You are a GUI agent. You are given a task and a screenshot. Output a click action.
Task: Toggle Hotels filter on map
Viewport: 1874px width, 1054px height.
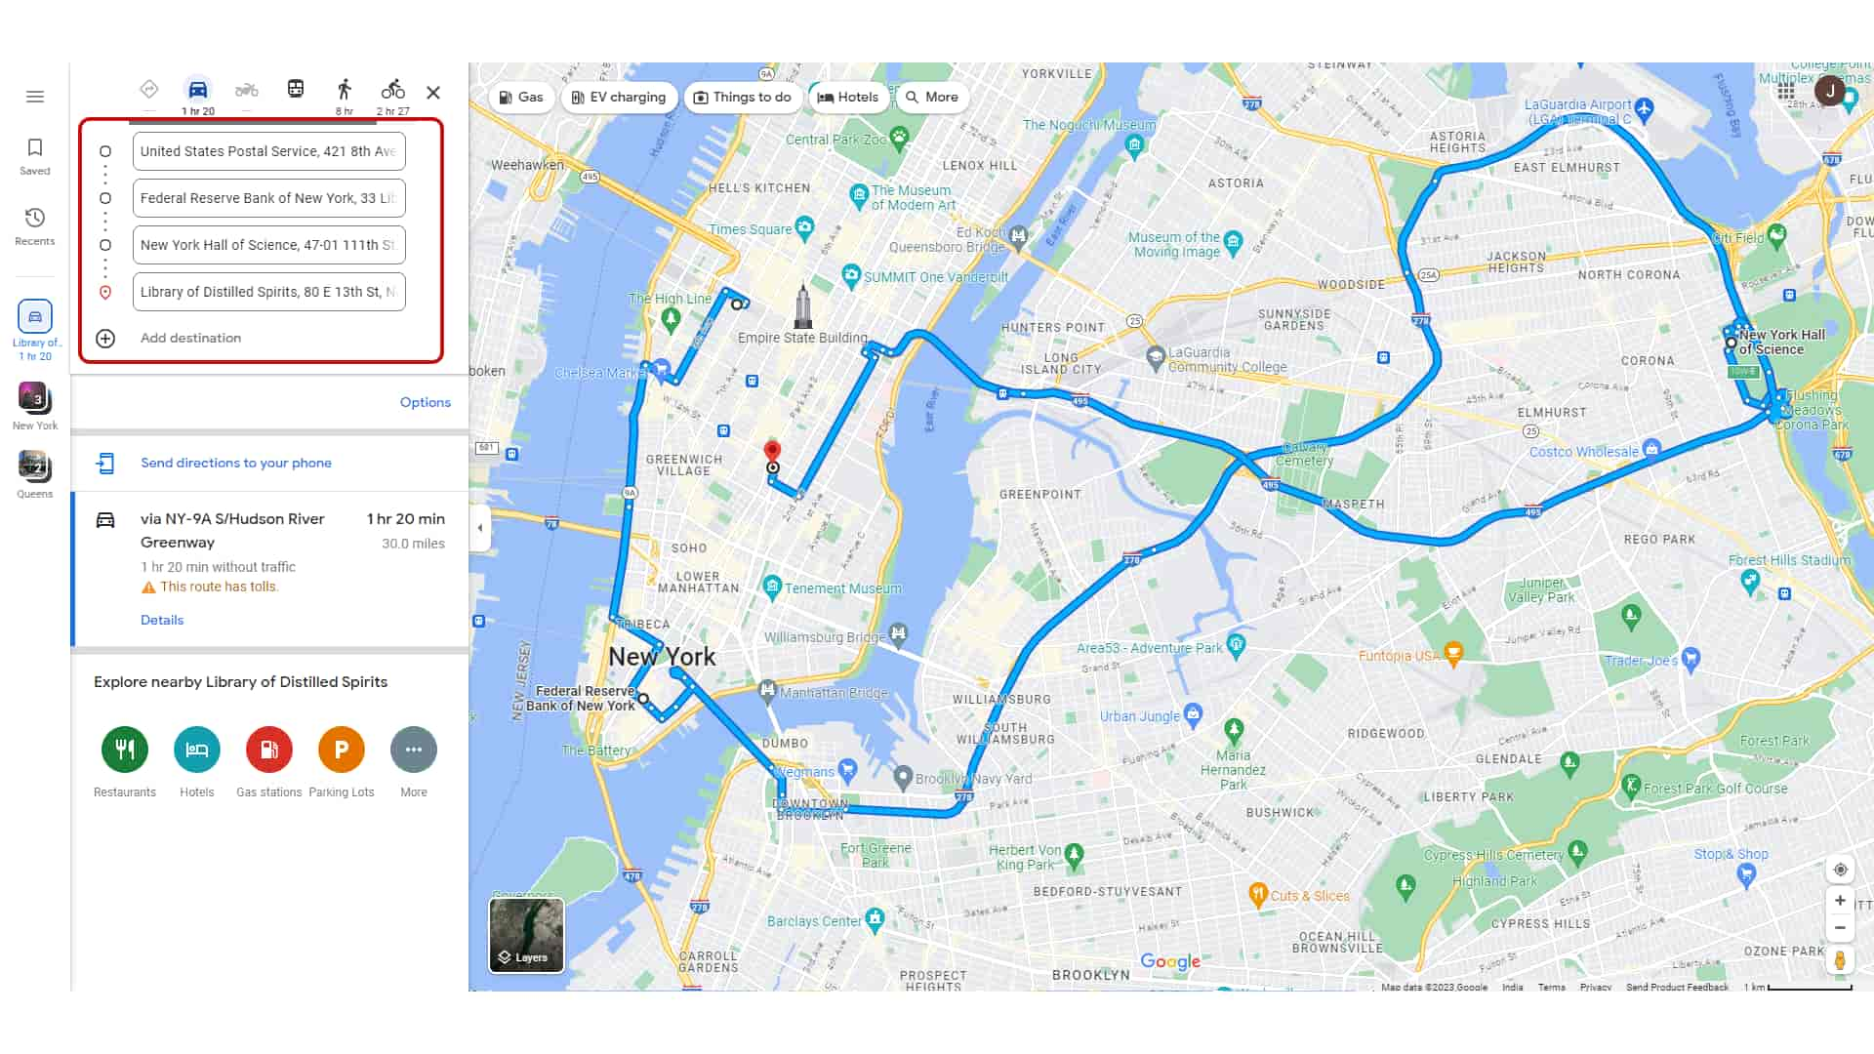(847, 97)
